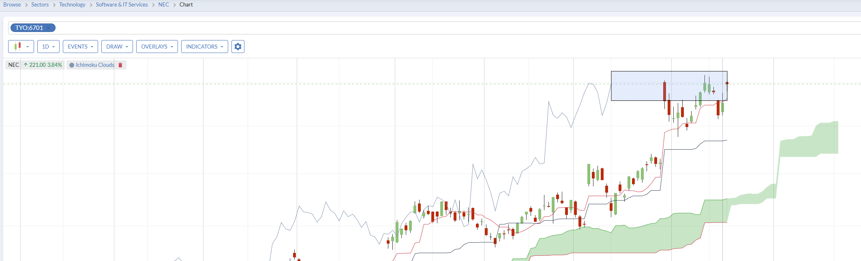861x261 pixels.
Task: Open the DRAW tools dropdown
Action: click(x=117, y=47)
